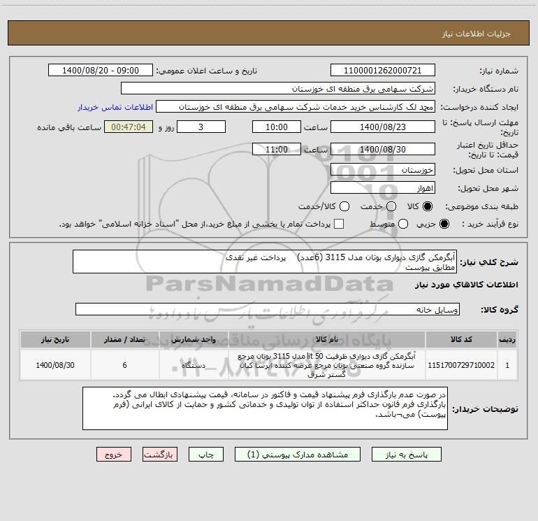
Task: Click the buyer name field شرکت سهامی برق منطقه ای خوزستان
Action: (x=278, y=89)
